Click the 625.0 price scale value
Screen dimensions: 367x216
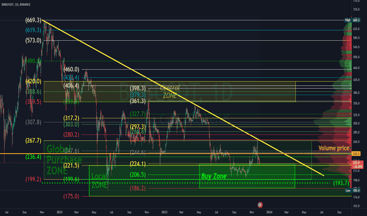coord(356,29)
